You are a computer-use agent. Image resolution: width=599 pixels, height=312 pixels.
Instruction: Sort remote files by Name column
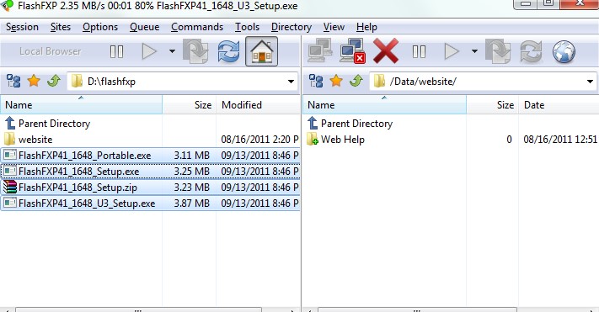tap(384, 104)
